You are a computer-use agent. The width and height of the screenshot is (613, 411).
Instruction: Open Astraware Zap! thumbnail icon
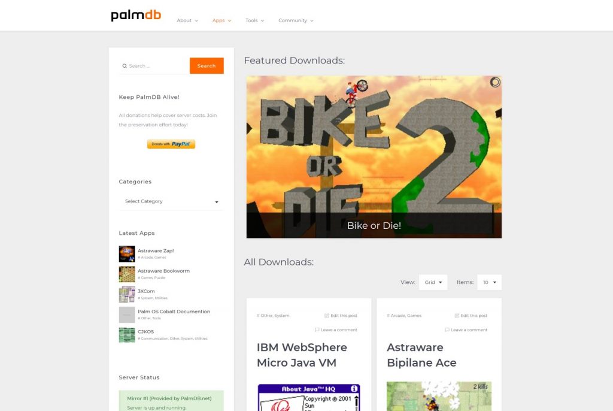[127, 253]
